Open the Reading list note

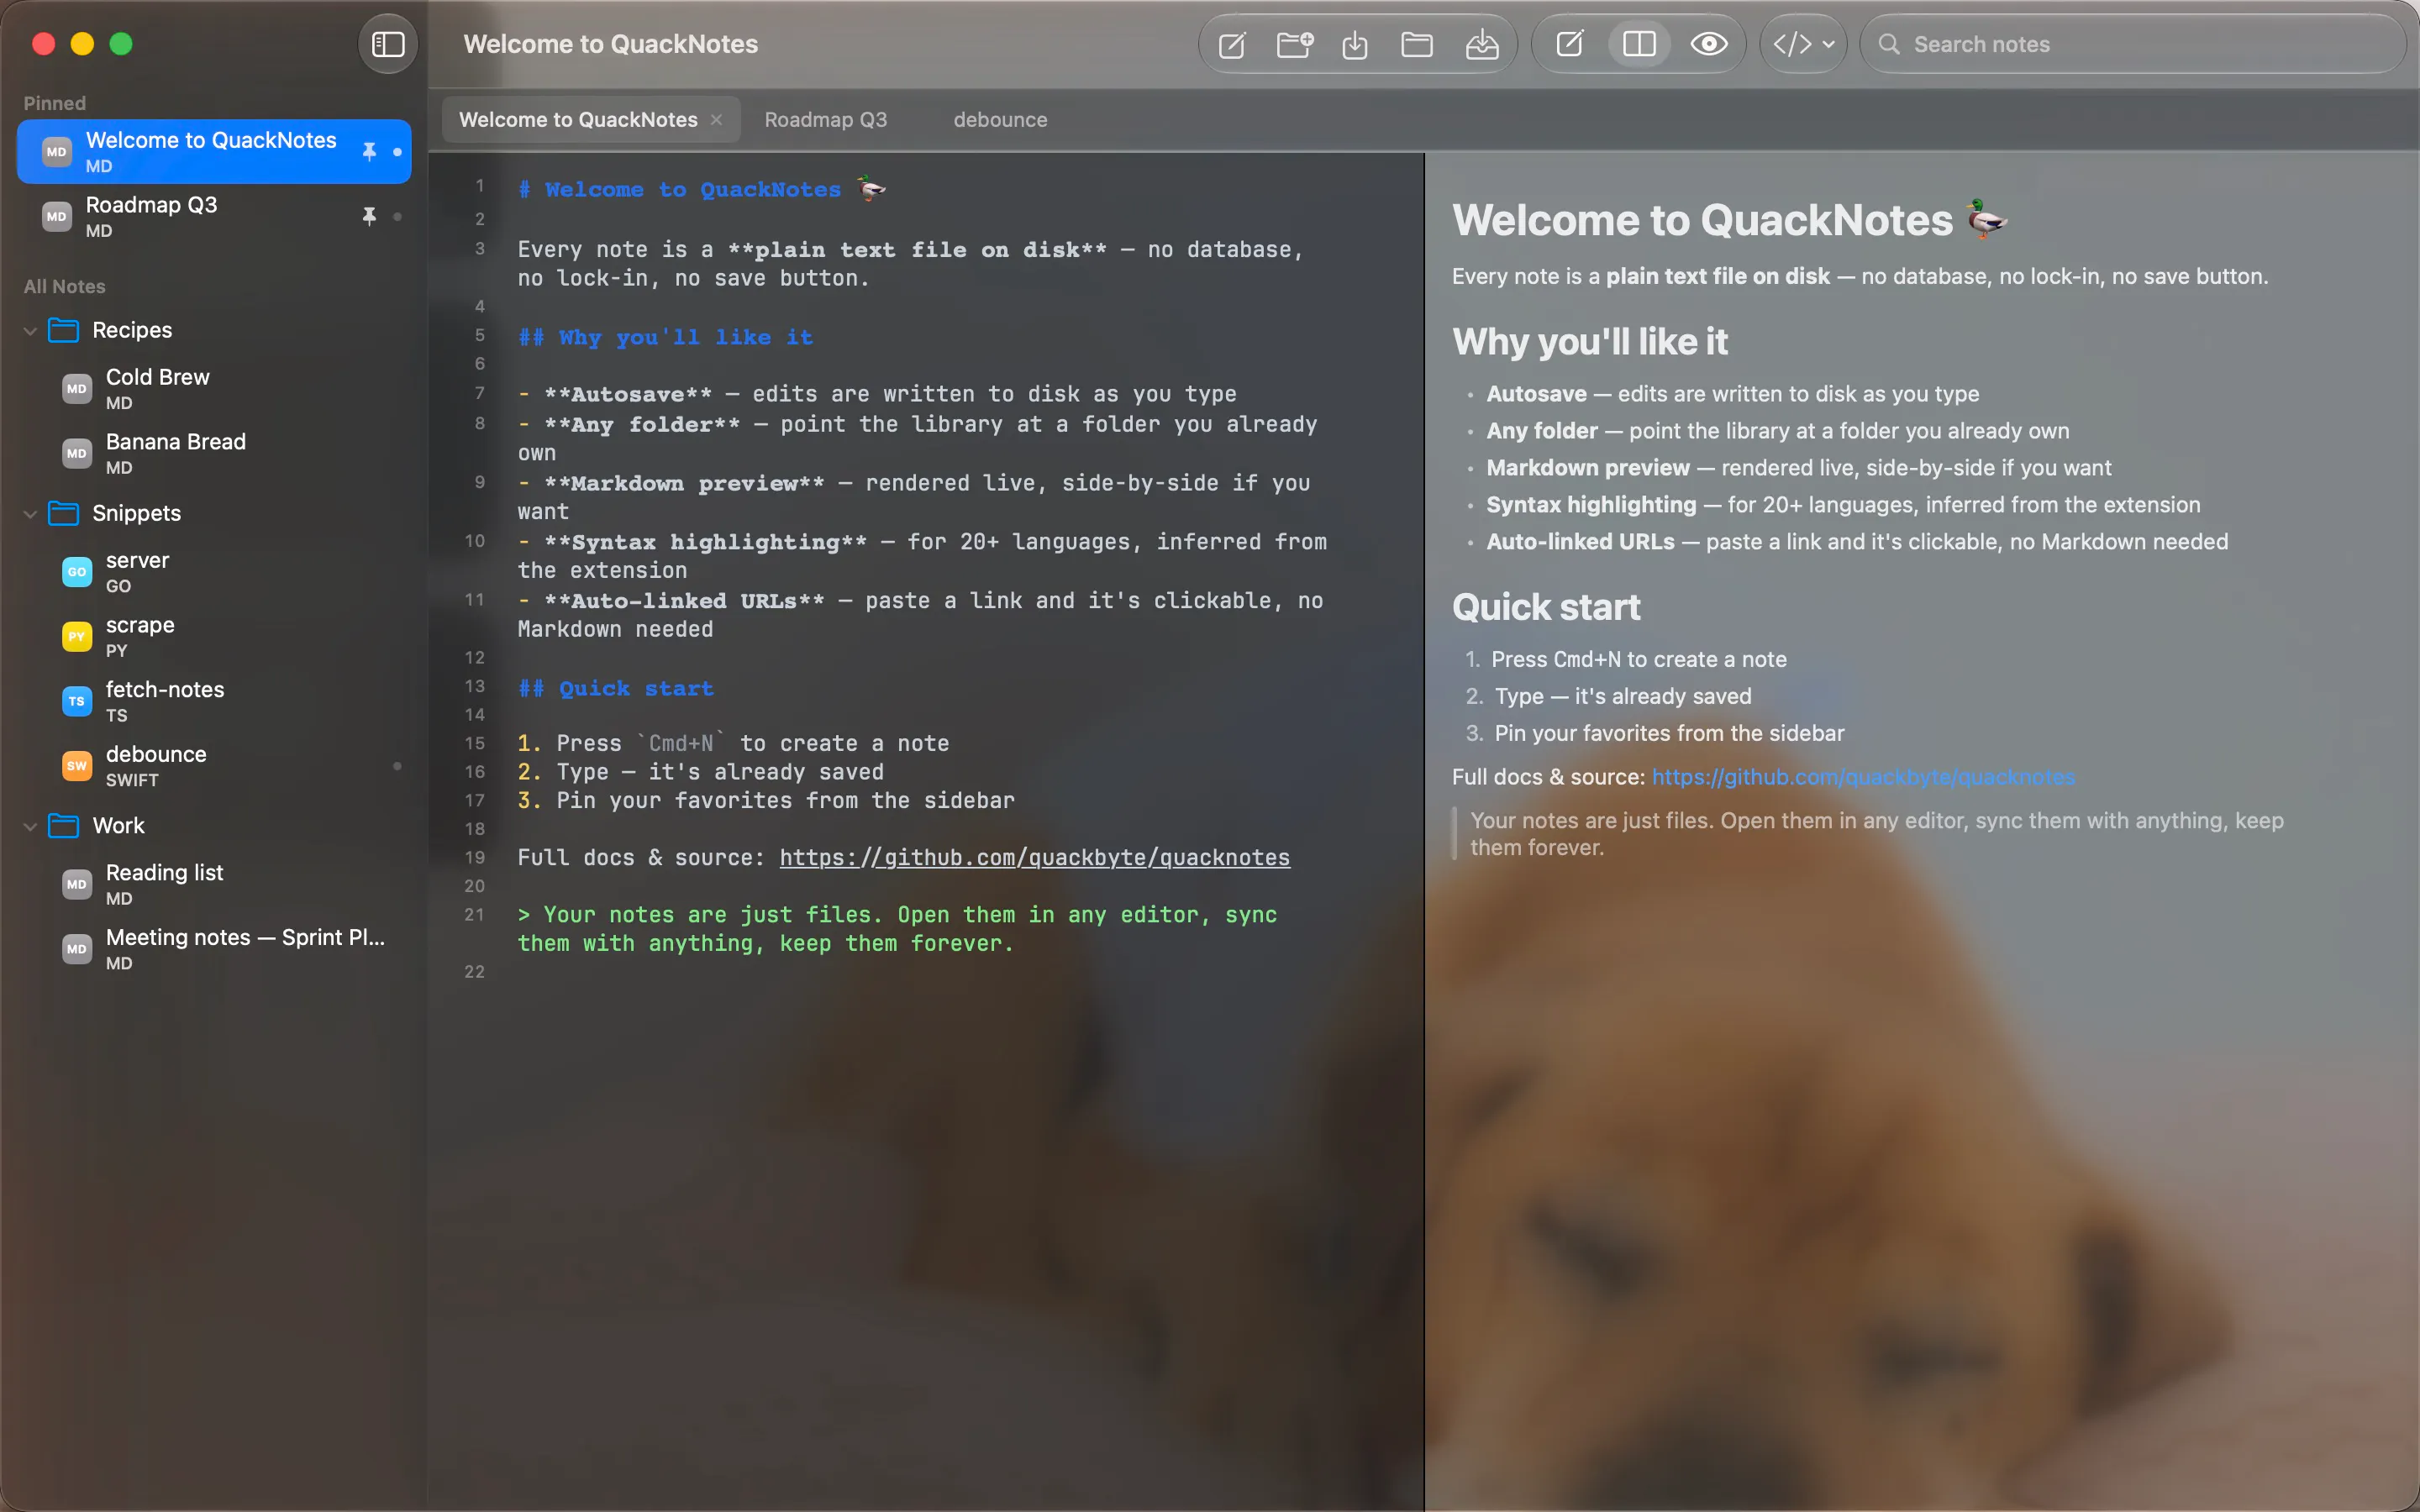pyautogui.click(x=214, y=884)
